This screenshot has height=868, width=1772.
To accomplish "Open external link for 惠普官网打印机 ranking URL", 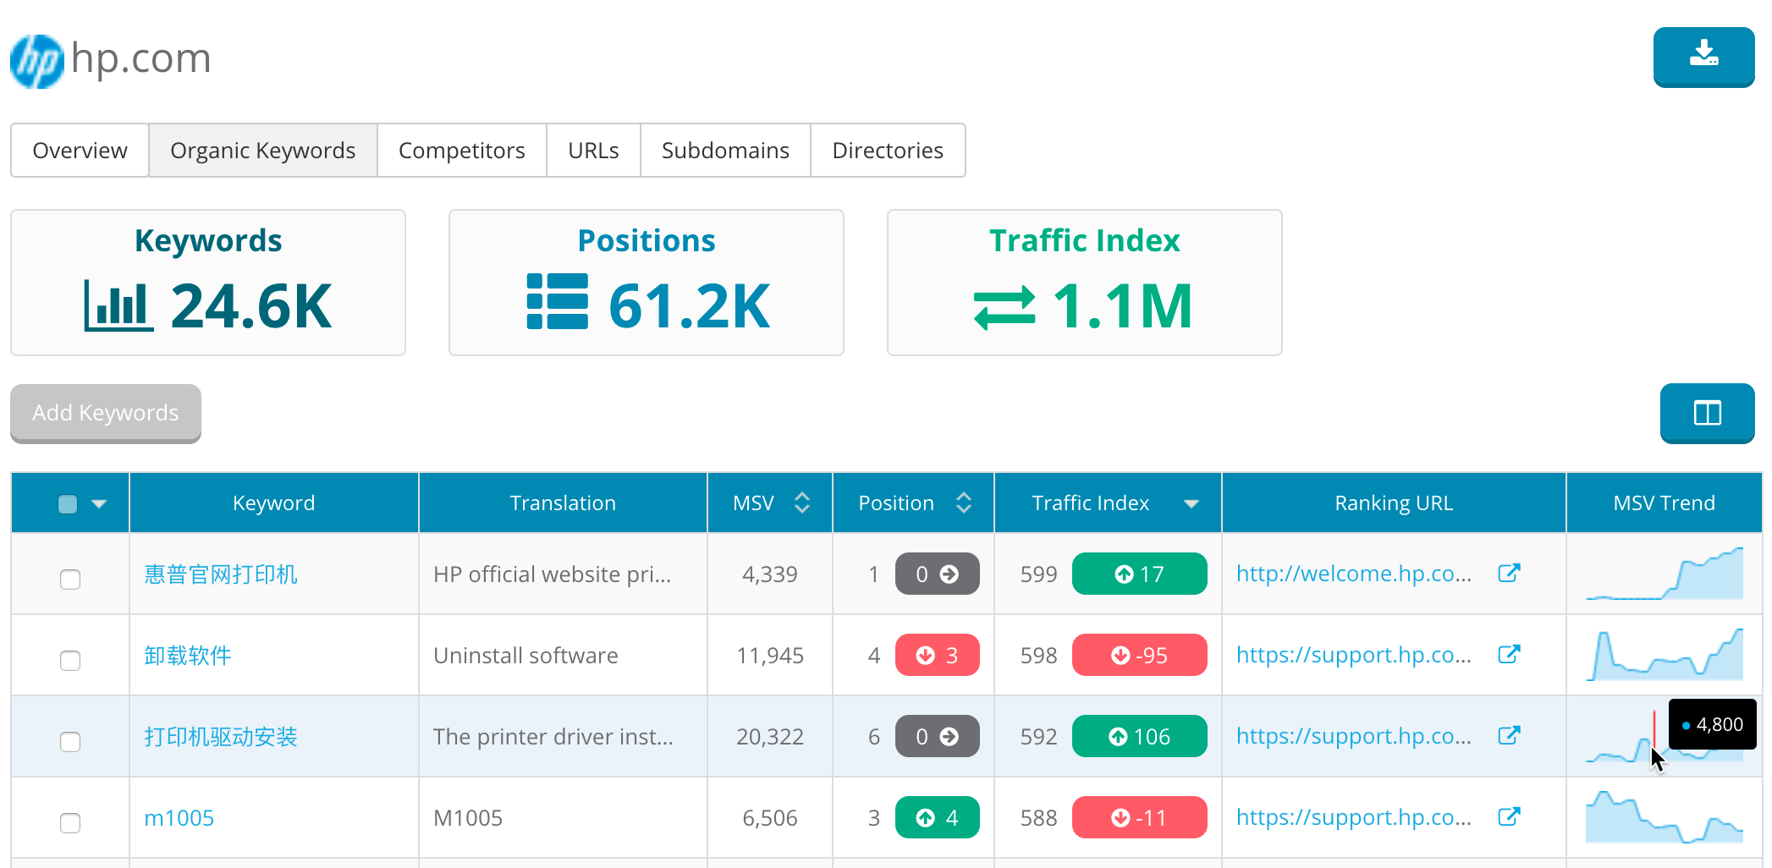I will coord(1509,574).
